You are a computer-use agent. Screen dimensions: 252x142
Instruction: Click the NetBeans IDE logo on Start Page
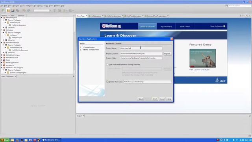pyautogui.click(x=111, y=26)
